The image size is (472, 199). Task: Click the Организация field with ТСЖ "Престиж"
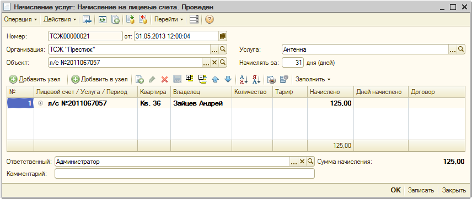tap(129, 49)
